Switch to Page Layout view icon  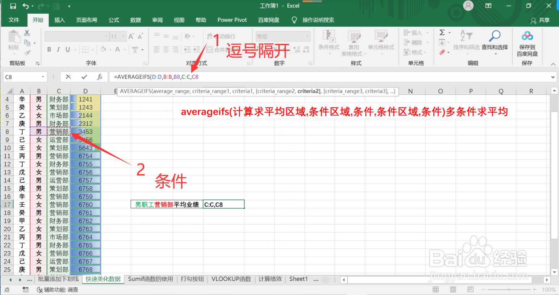click(453, 290)
